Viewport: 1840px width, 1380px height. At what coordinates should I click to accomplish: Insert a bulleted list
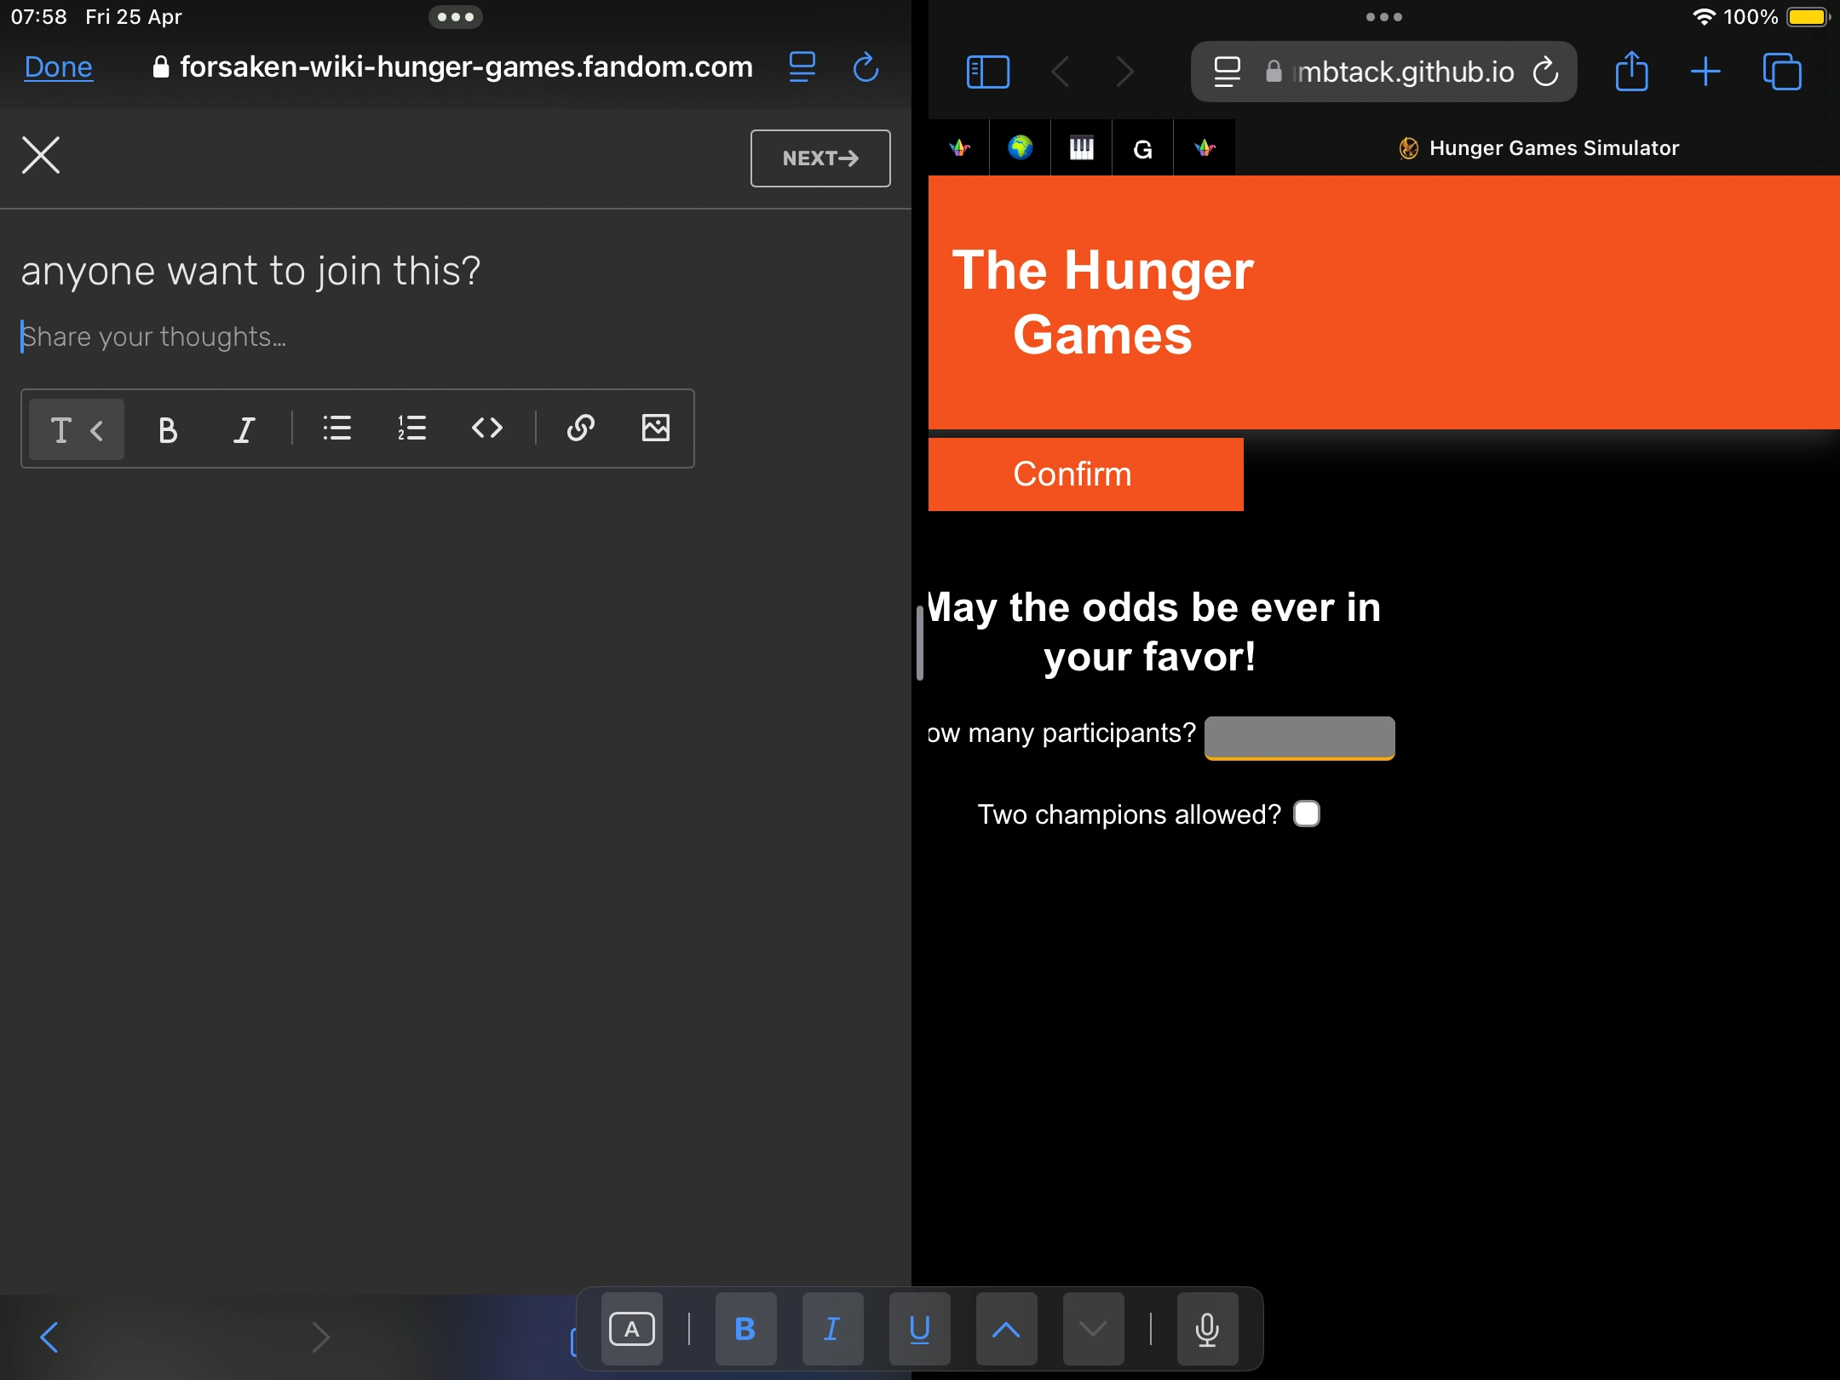(x=337, y=428)
